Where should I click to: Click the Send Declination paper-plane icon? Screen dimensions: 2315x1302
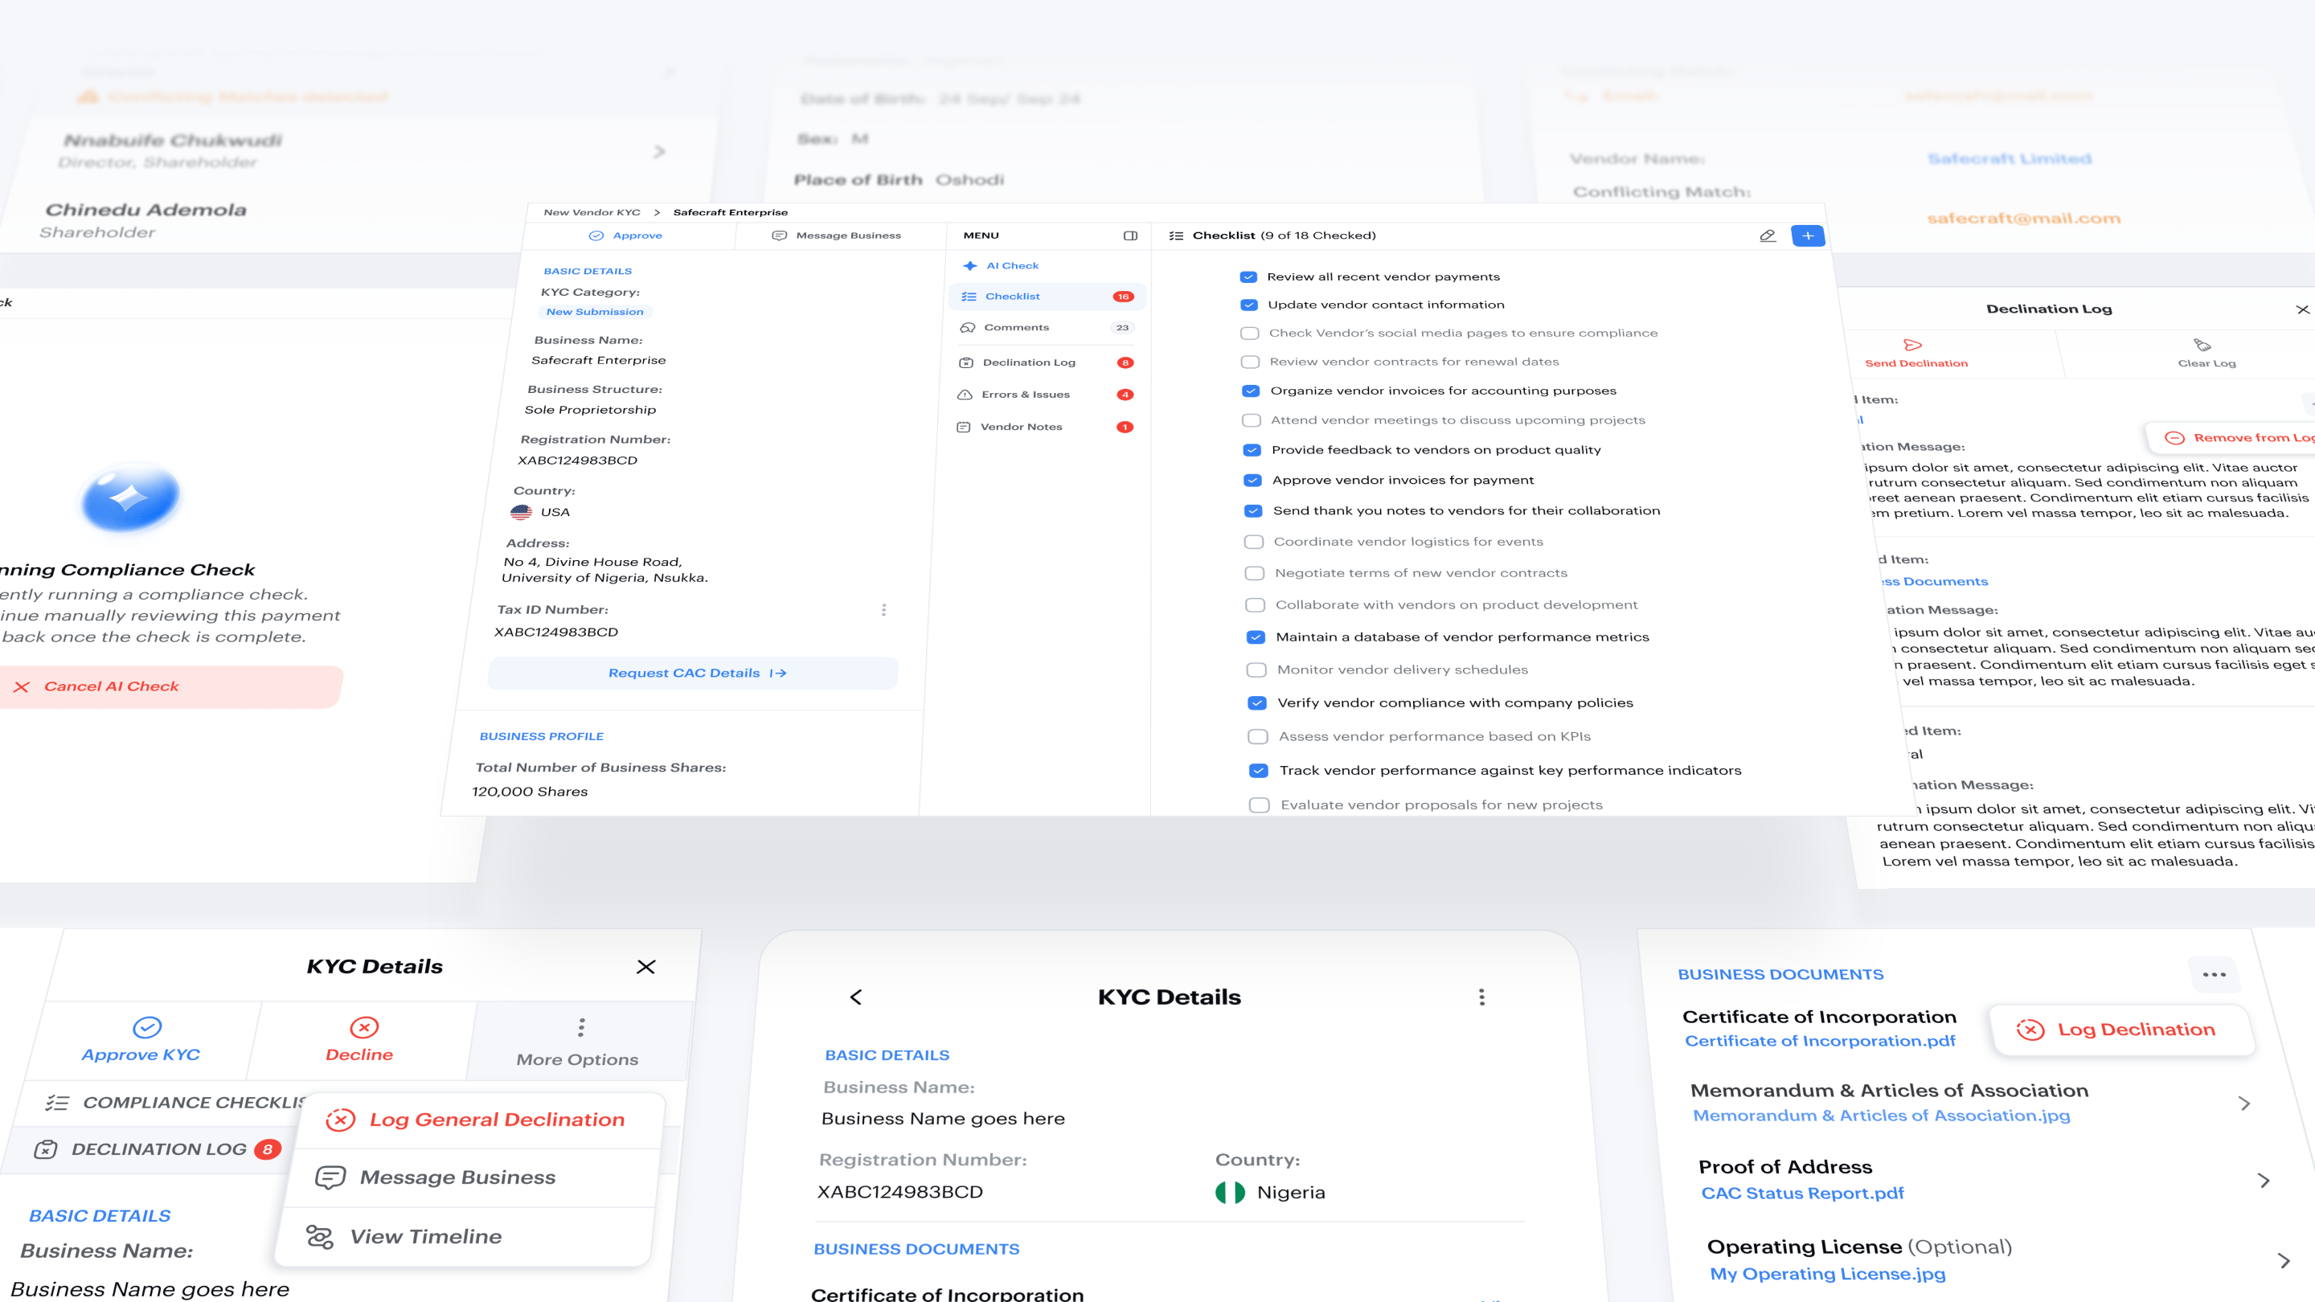click(1912, 345)
